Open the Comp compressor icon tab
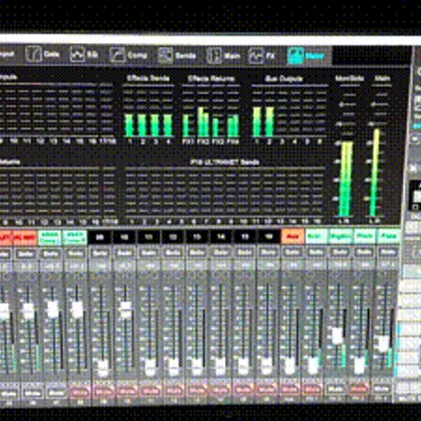This screenshot has width=421, height=421. click(117, 55)
